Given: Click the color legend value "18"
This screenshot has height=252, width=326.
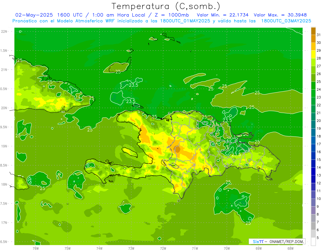Looking at the screenshot, I should [319, 136].
